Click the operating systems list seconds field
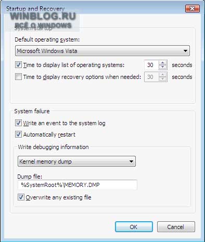205x242 pixels. point(151,65)
